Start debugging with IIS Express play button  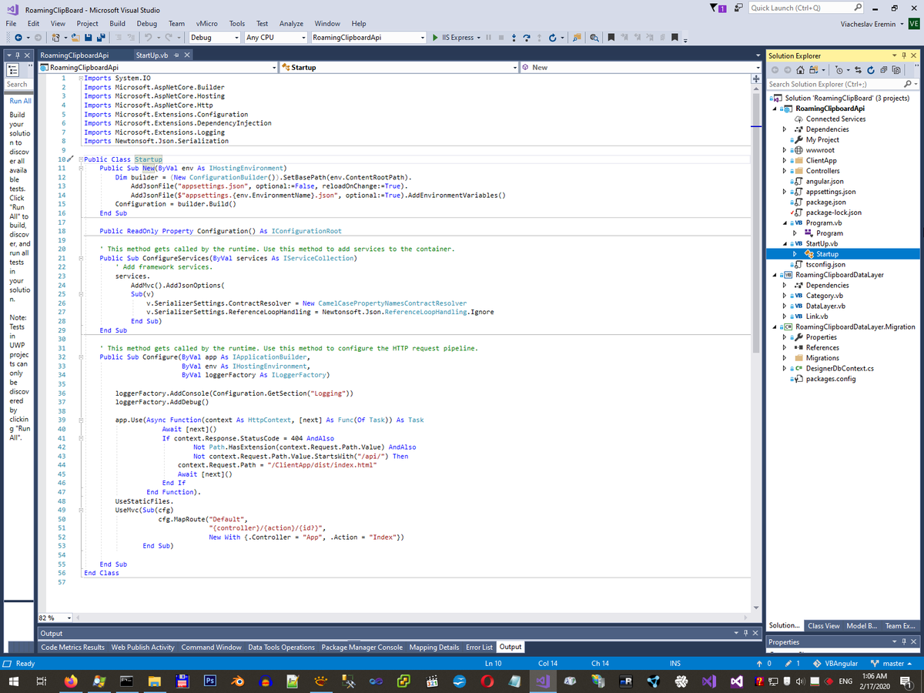pos(436,38)
